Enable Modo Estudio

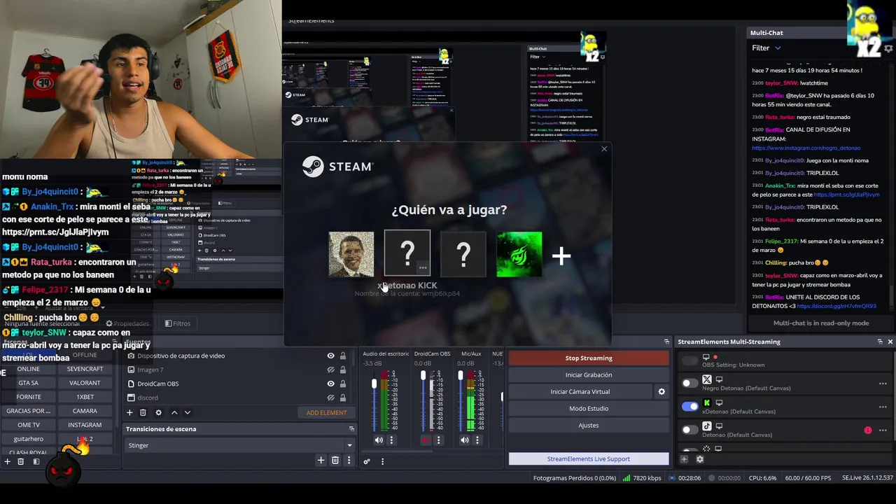tap(589, 408)
